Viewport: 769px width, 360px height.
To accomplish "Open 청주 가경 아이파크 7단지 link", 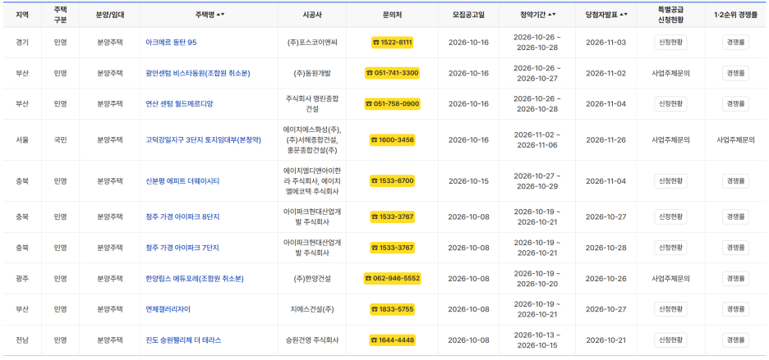I will coord(182,248).
